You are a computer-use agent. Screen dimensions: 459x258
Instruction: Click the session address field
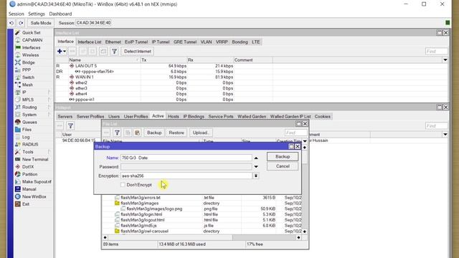[93, 23]
